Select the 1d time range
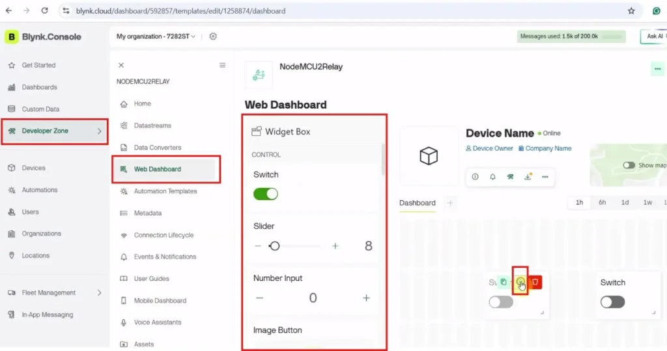The width and height of the screenshot is (667, 351). (625, 202)
